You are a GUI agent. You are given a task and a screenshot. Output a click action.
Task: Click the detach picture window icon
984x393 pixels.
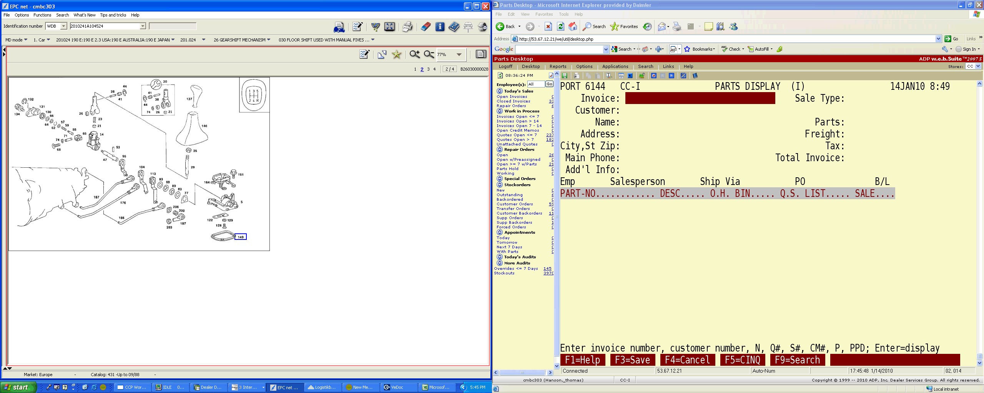pos(382,54)
